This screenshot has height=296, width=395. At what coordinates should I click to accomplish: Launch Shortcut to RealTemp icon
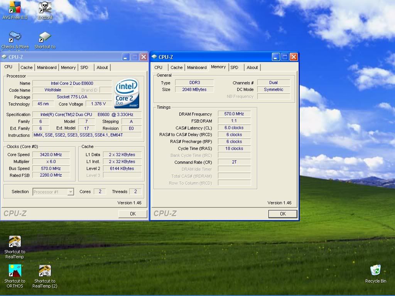coord(15,247)
